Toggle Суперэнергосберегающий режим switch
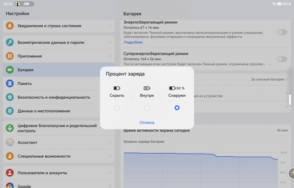294x188 pixels. pyautogui.click(x=282, y=59)
